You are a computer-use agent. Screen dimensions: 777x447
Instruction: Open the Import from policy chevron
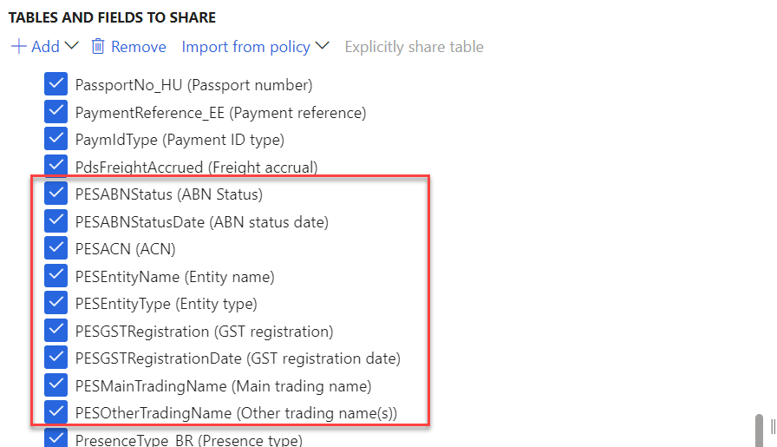pyautogui.click(x=323, y=46)
